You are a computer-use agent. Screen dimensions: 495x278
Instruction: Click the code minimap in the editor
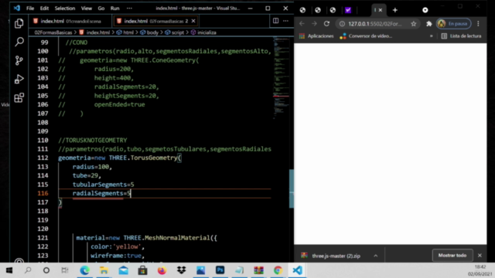(281, 77)
